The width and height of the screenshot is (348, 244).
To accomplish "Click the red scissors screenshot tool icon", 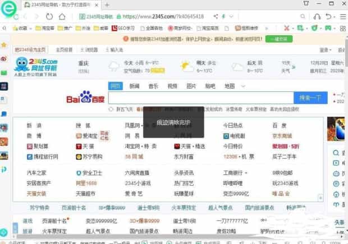I will [287, 28].
